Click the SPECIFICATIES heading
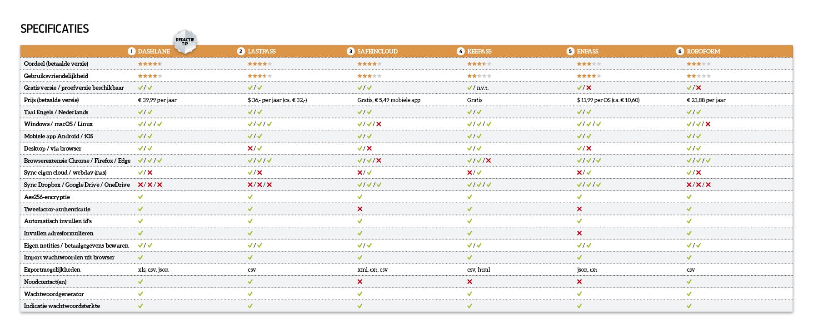 pyautogui.click(x=55, y=29)
